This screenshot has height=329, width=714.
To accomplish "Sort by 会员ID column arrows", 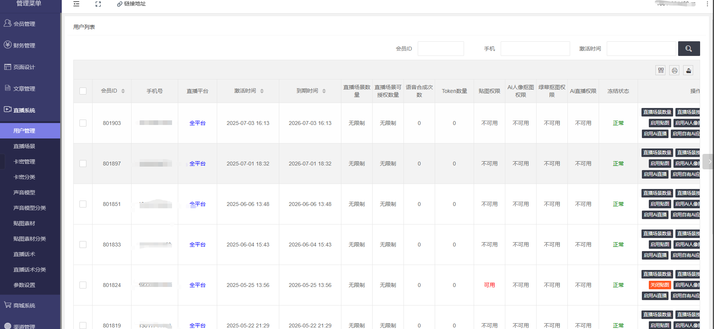I will 123,91.
